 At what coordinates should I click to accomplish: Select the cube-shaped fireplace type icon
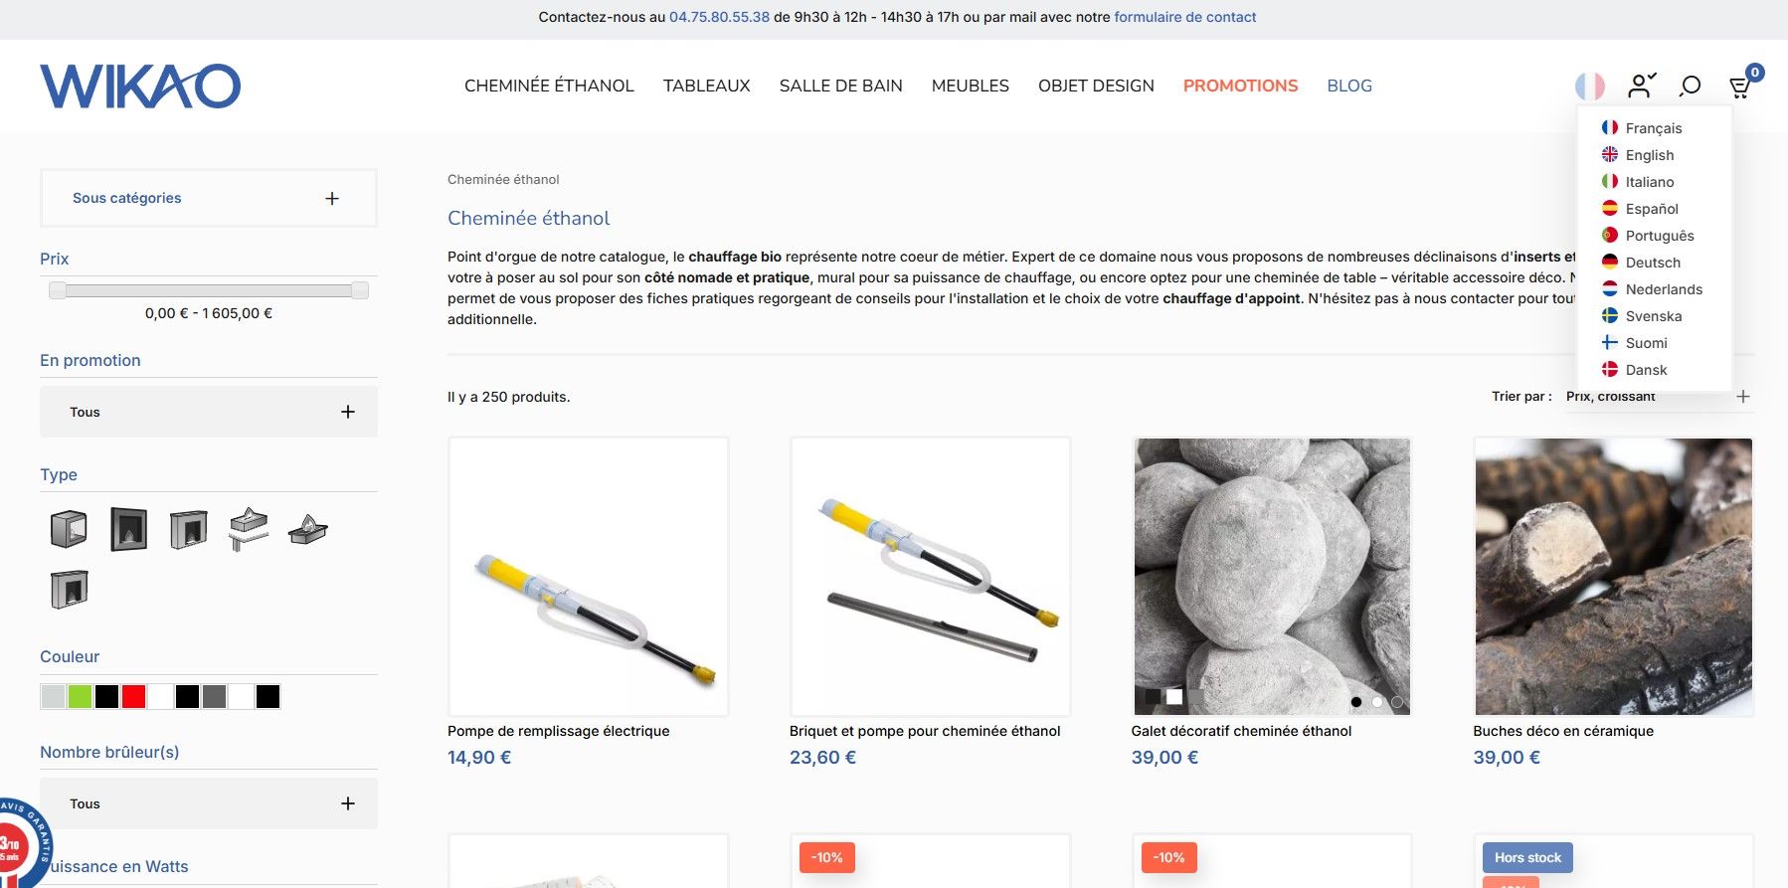click(x=69, y=529)
